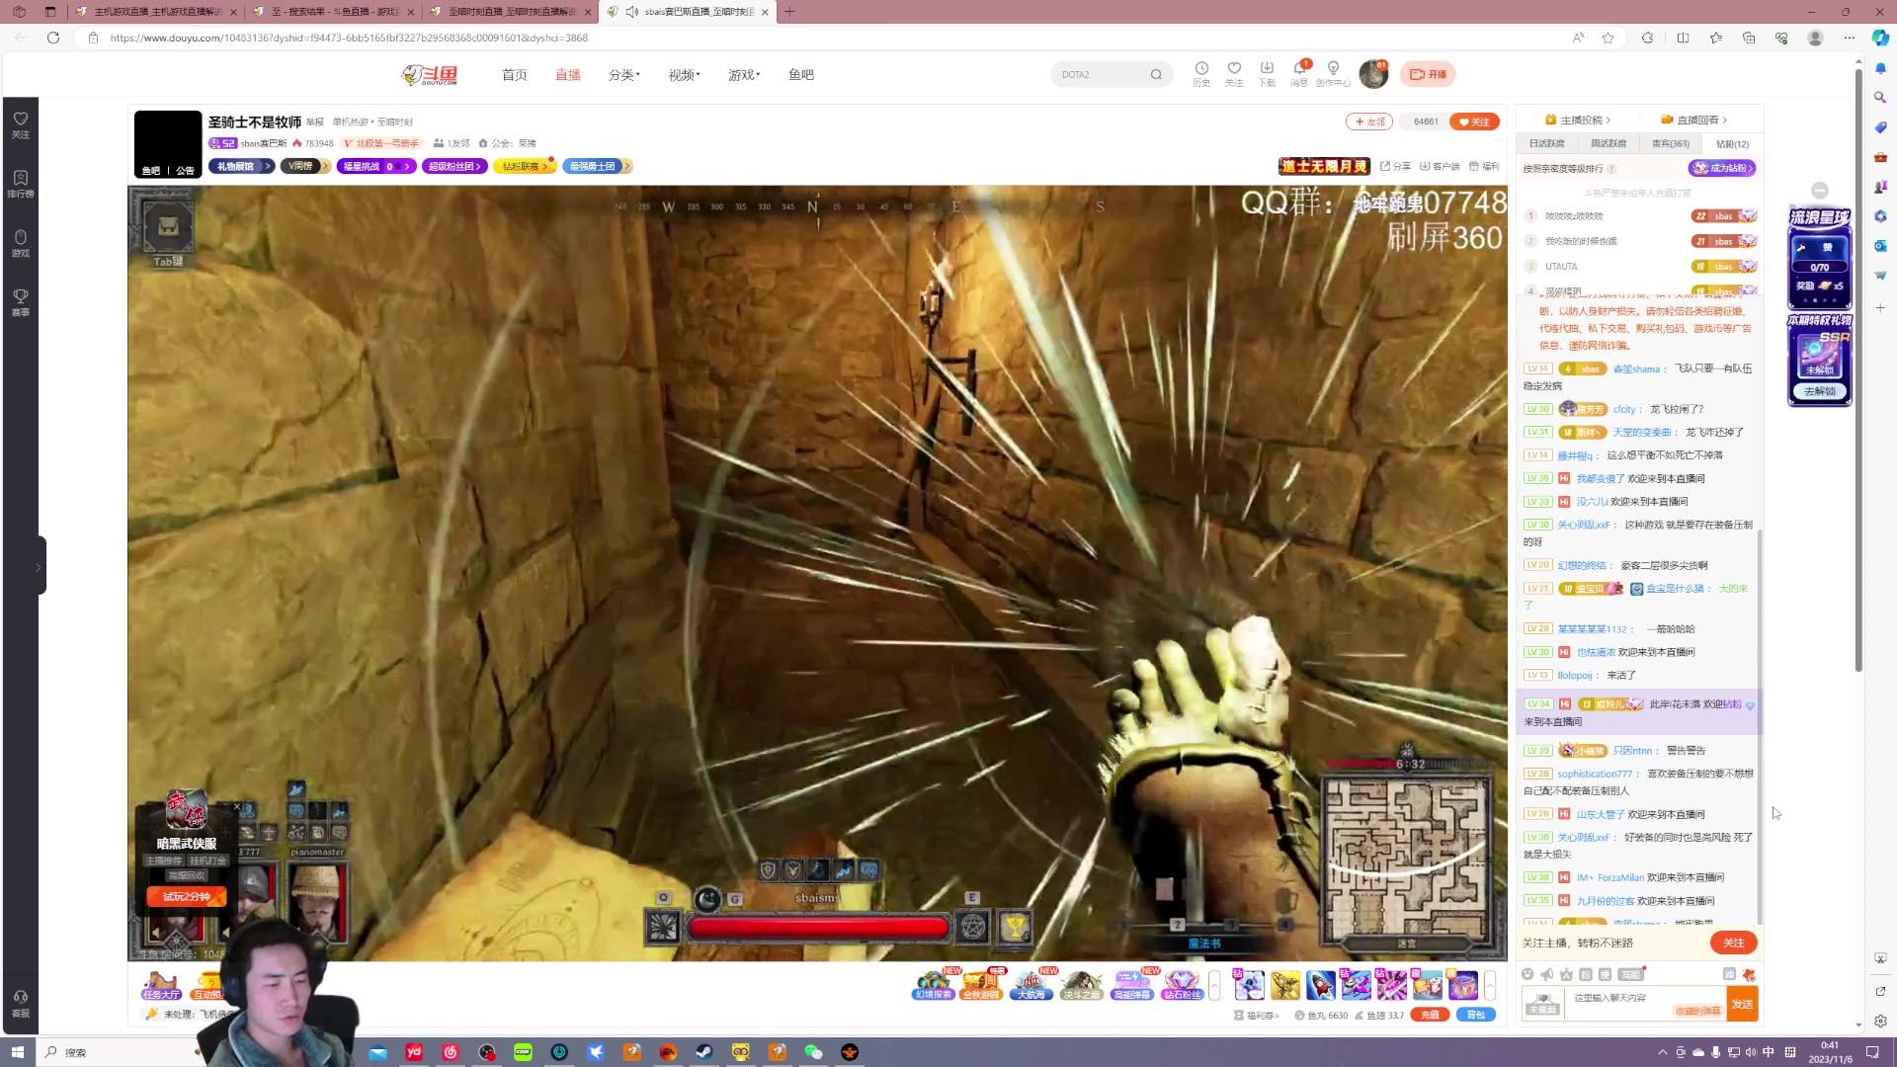
Task: Click 试玩2分钟 ad button
Action: click(187, 897)
